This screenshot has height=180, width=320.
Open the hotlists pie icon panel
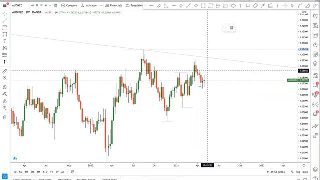(315, 45)
